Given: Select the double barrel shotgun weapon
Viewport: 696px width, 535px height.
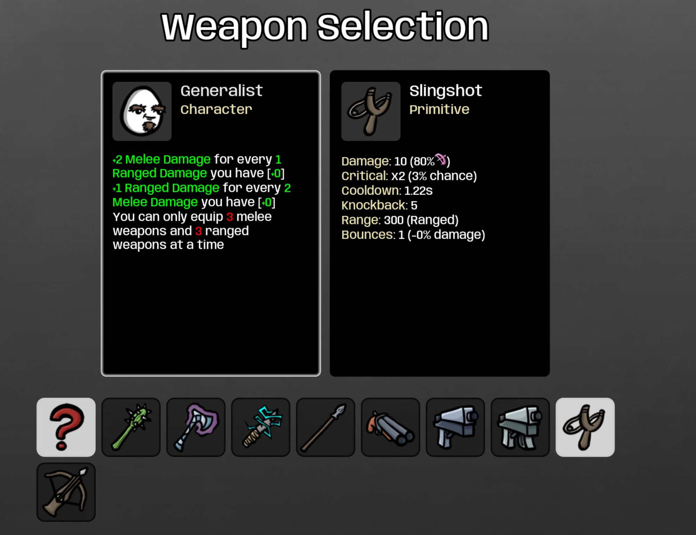Looking at the screenshot, I should [x=390, y=427].
